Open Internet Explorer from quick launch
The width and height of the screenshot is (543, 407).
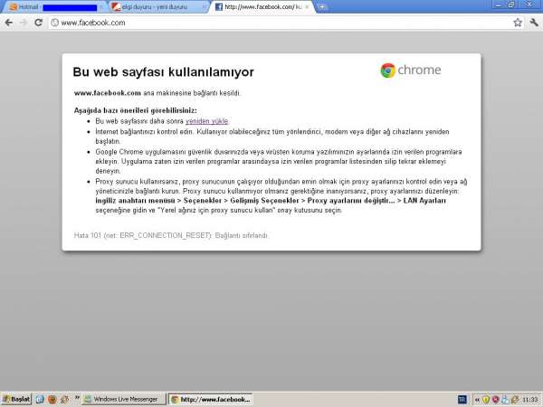pos(40,400)
